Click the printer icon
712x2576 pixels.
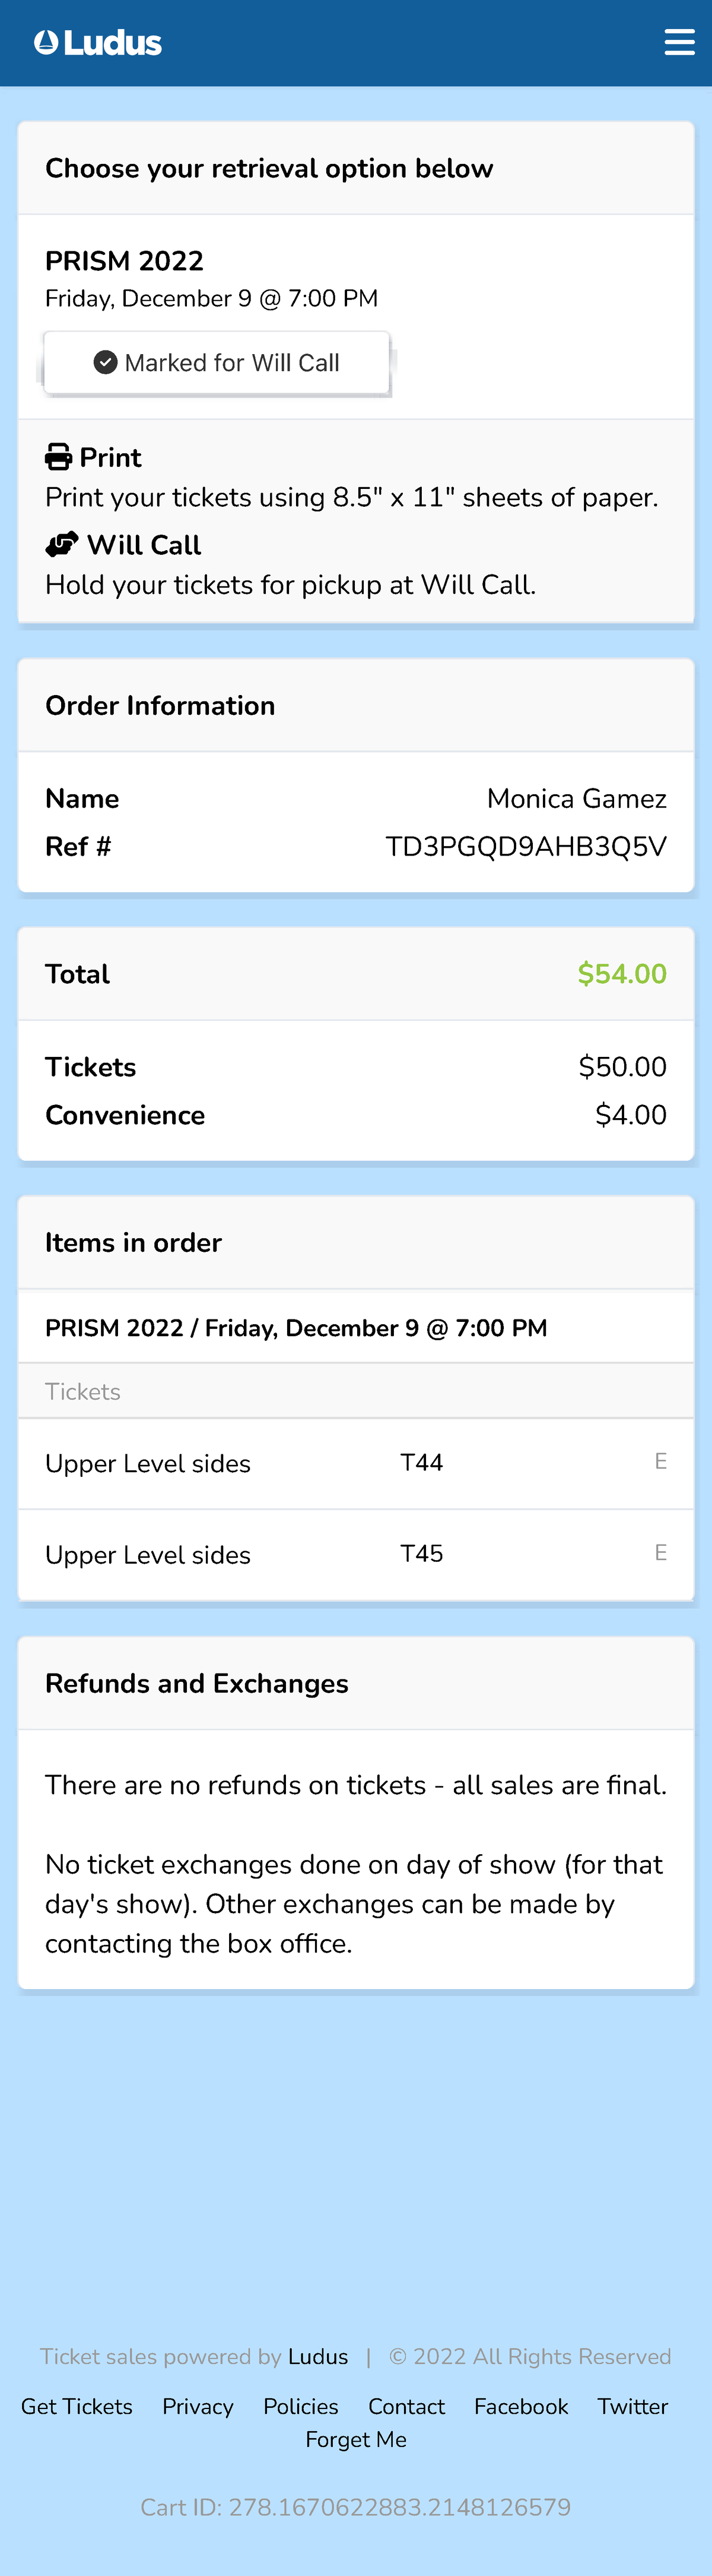59,457
